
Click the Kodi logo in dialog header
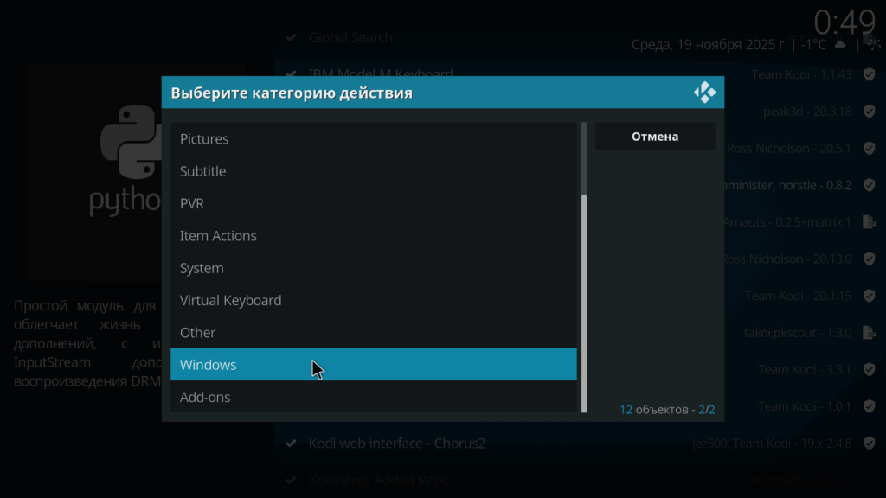tap(704, 93)
